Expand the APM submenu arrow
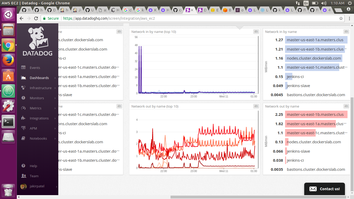 55,128
